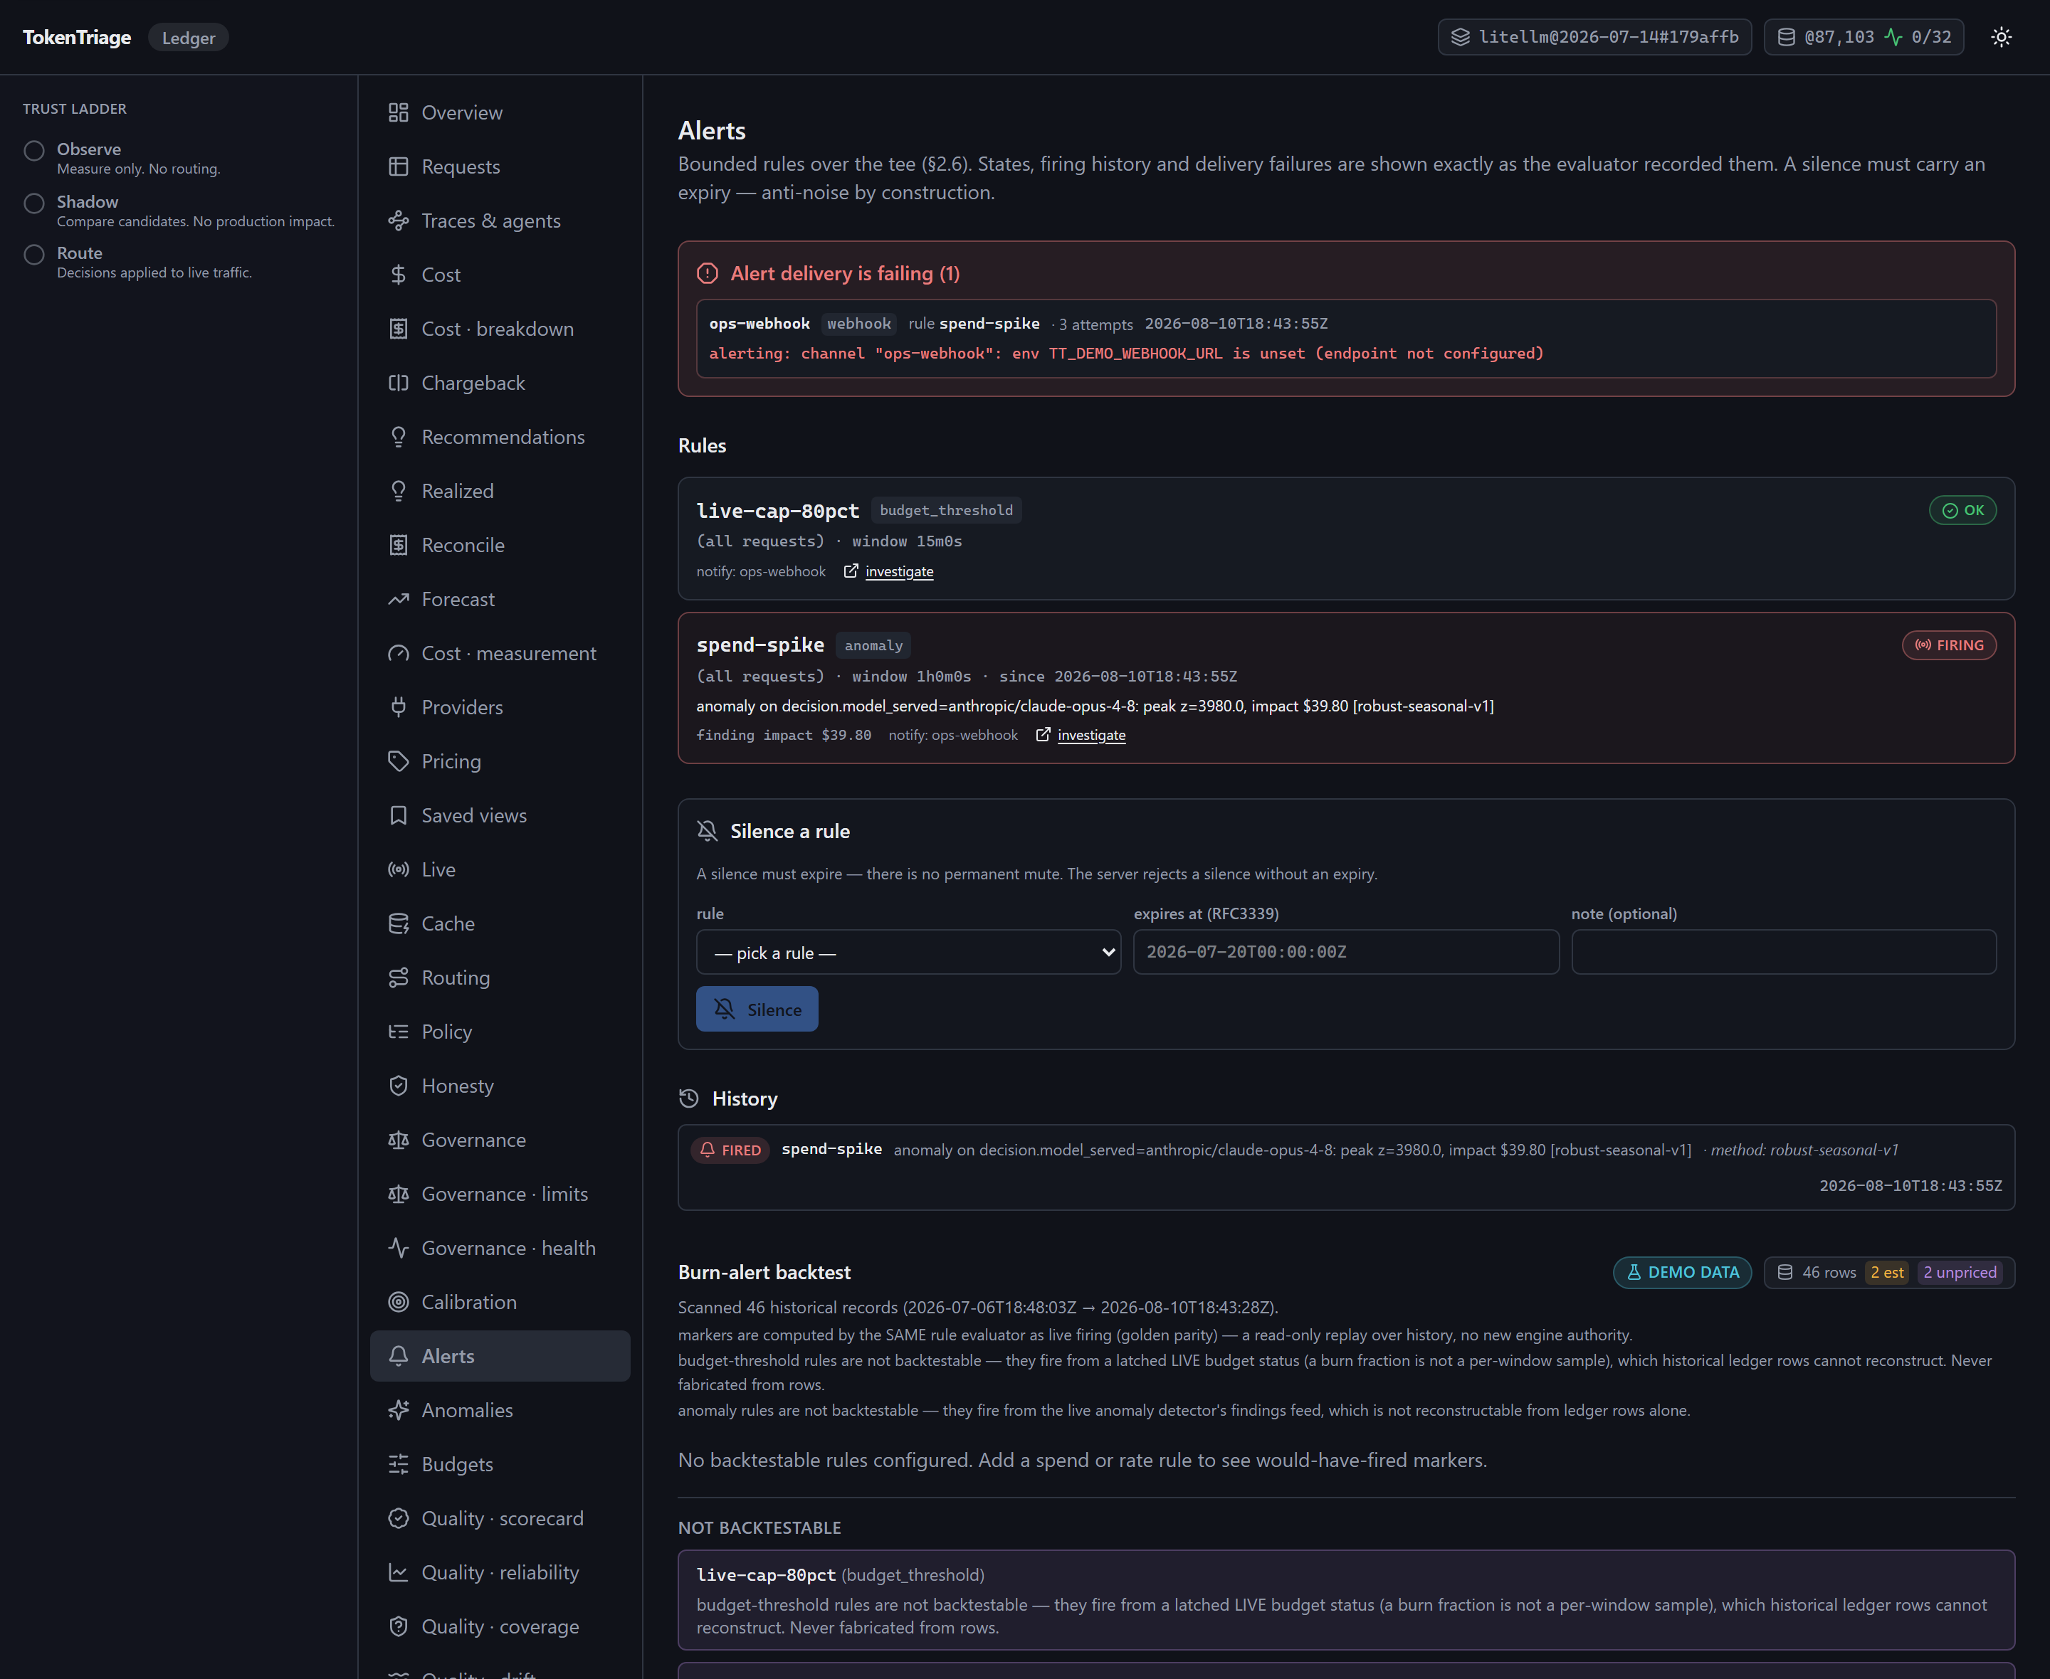Click the Overview grid icon in sidebar

coord(398,112)
